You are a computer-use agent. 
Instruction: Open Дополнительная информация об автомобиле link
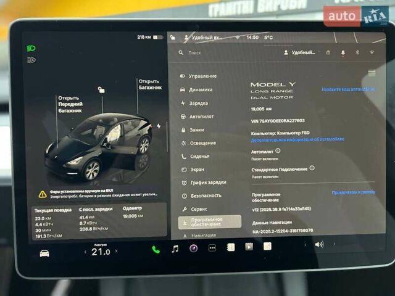coord(297,139)
